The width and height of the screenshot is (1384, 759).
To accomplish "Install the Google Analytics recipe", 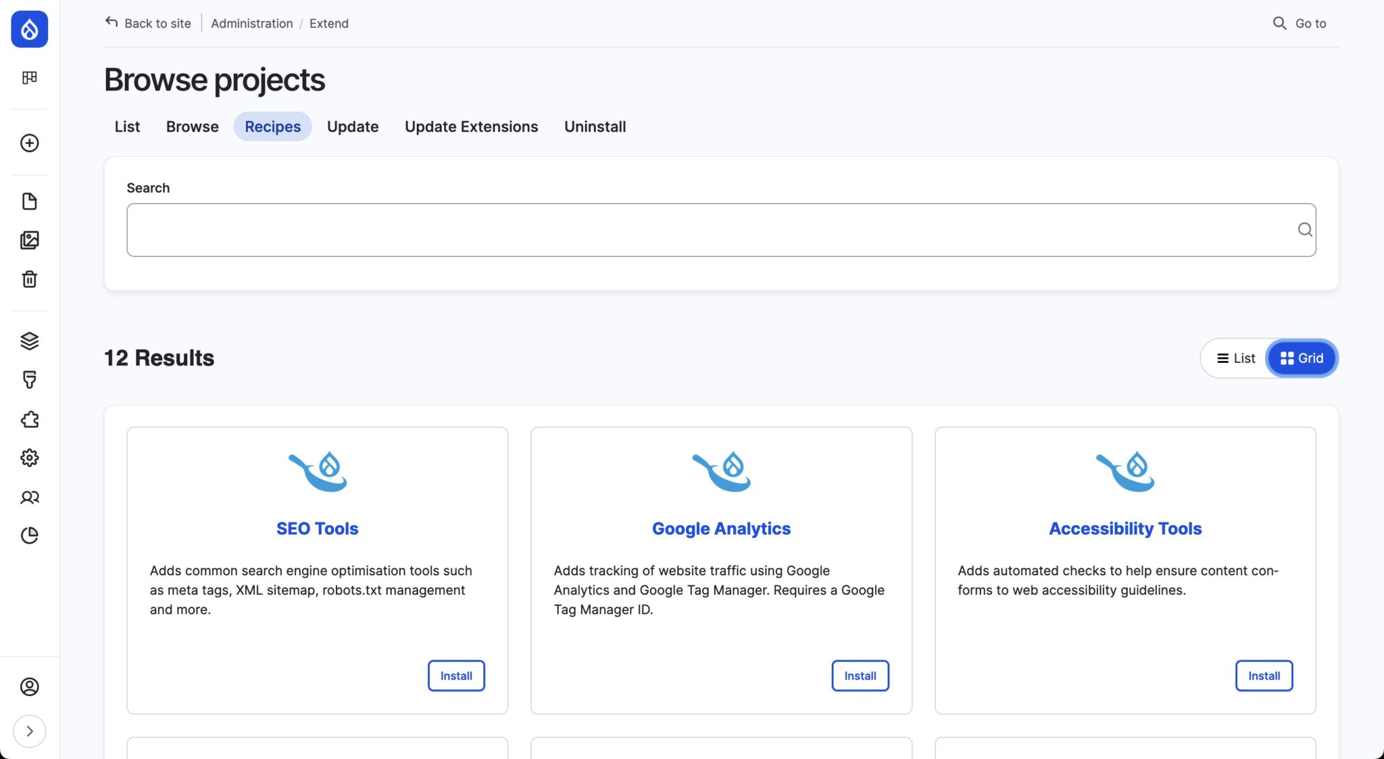I will pos(860,675).
